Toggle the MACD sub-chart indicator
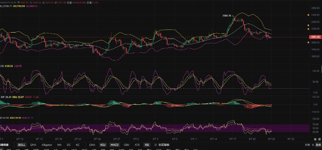This screenshot has width=322, height=150. [x=115, y=145]
